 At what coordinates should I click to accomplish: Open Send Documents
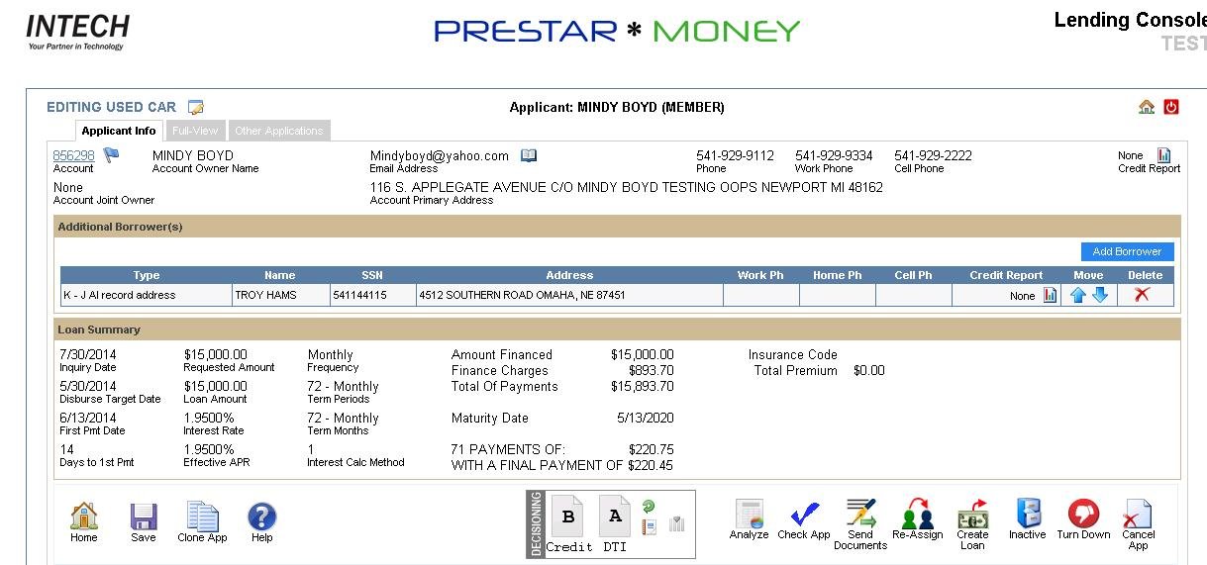(x=860, y=514)
